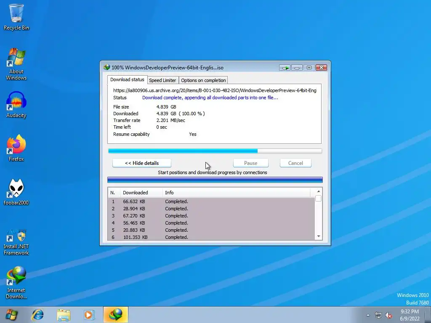Image resolution: width=431 pixels, height=323 pixels.
Task: Open About Windows desktop shortcut
Action: pos(16,64)
